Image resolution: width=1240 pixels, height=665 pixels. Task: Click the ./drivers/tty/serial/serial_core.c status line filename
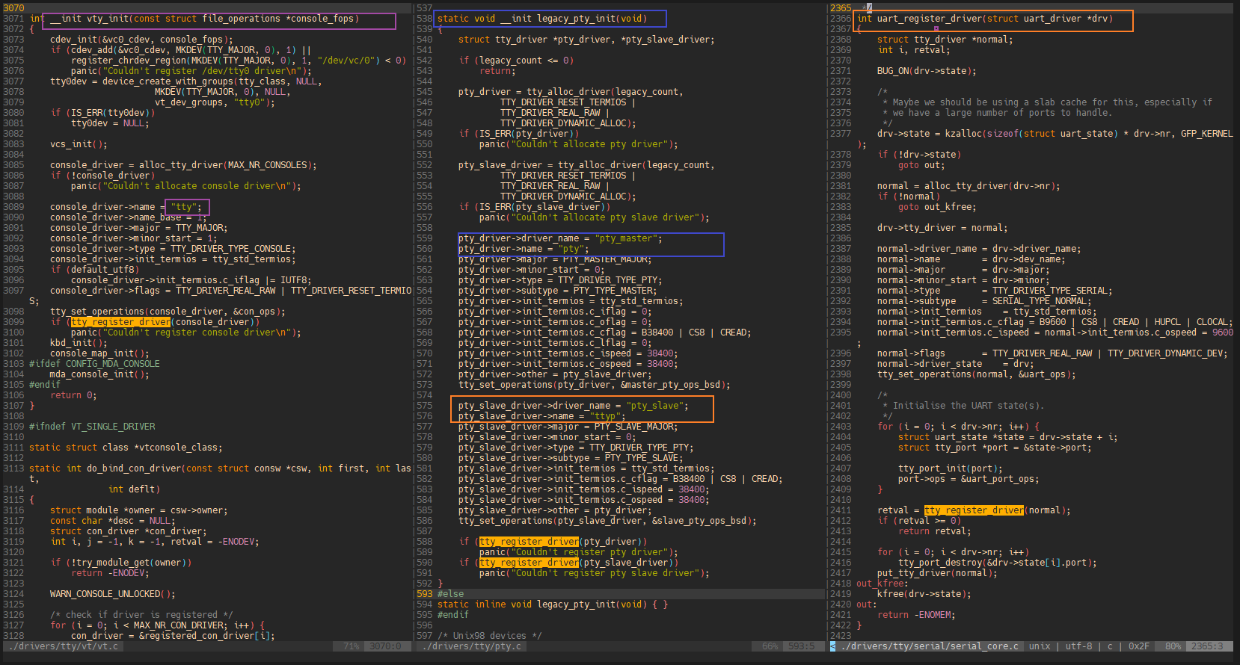point(930,646)
